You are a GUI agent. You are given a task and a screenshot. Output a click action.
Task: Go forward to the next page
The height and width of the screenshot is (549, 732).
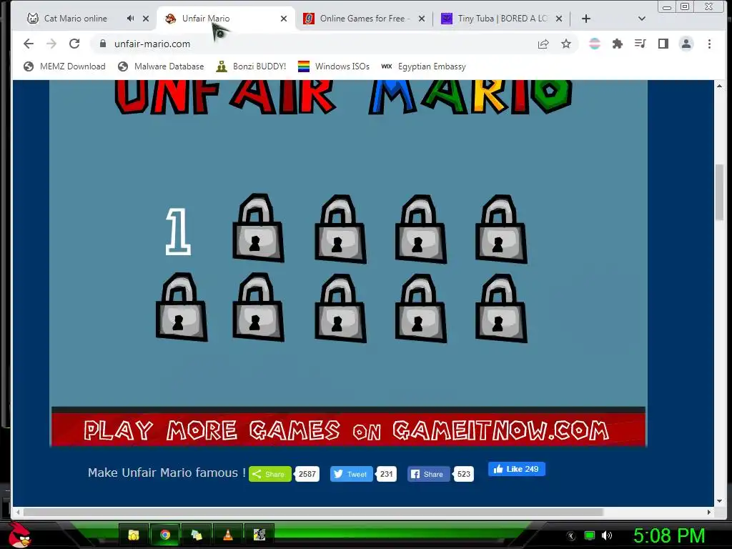[x=51, y=44]
